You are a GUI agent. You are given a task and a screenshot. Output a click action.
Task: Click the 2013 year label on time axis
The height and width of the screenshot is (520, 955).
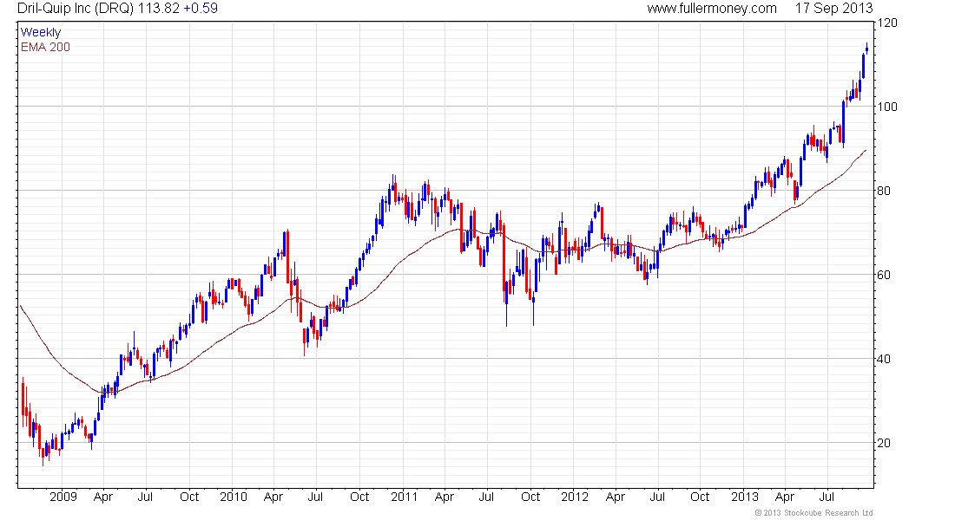point(744,497)
